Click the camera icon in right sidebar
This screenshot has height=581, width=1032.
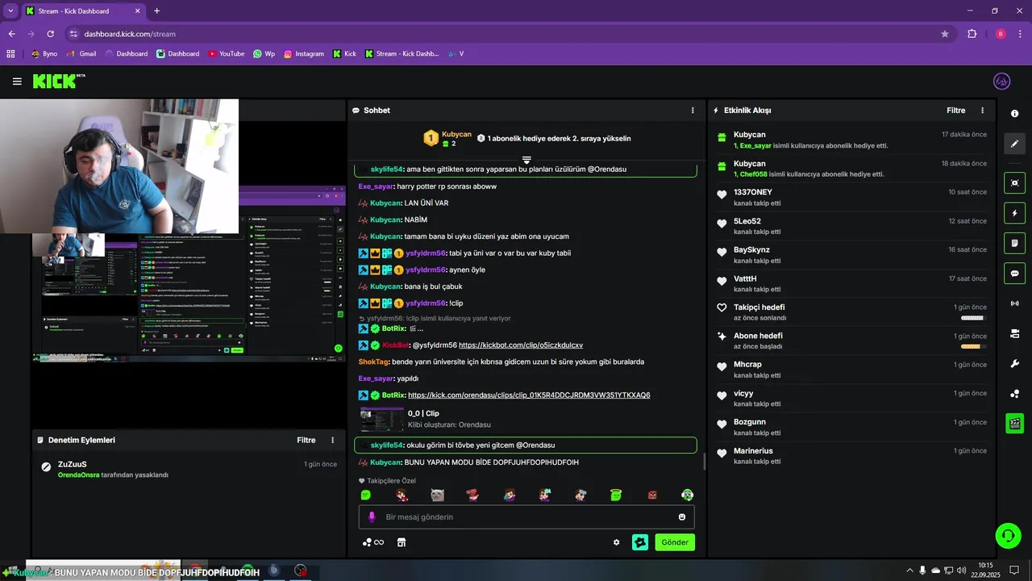[x=1015, y=333]
